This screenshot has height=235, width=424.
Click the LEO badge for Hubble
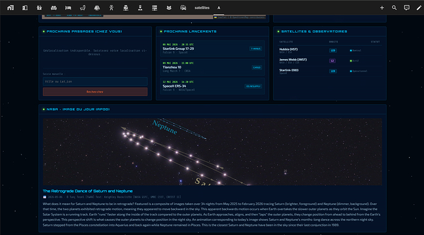[x=333, y=50]
